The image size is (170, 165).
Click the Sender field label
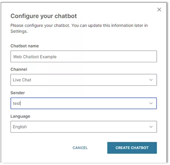tap(18, 93)
